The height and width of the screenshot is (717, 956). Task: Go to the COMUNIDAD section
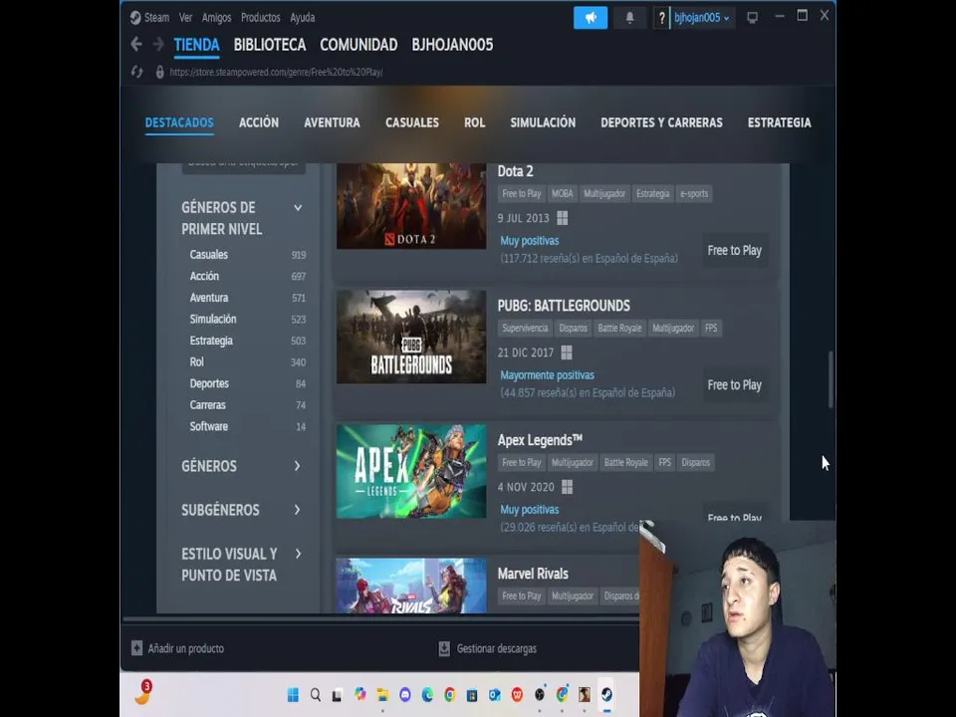click(358, 45)
